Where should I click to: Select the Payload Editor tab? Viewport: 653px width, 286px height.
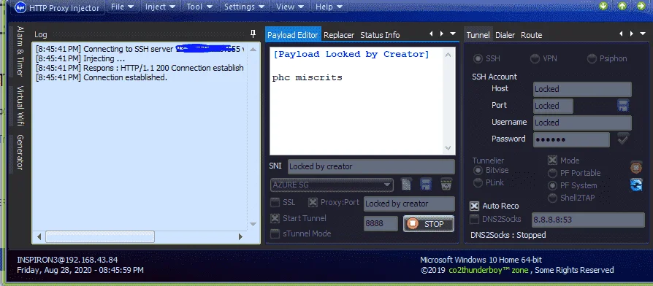coord(293,35)
